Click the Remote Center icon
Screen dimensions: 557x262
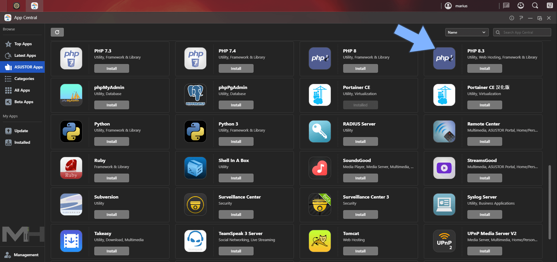coord(444,132)
